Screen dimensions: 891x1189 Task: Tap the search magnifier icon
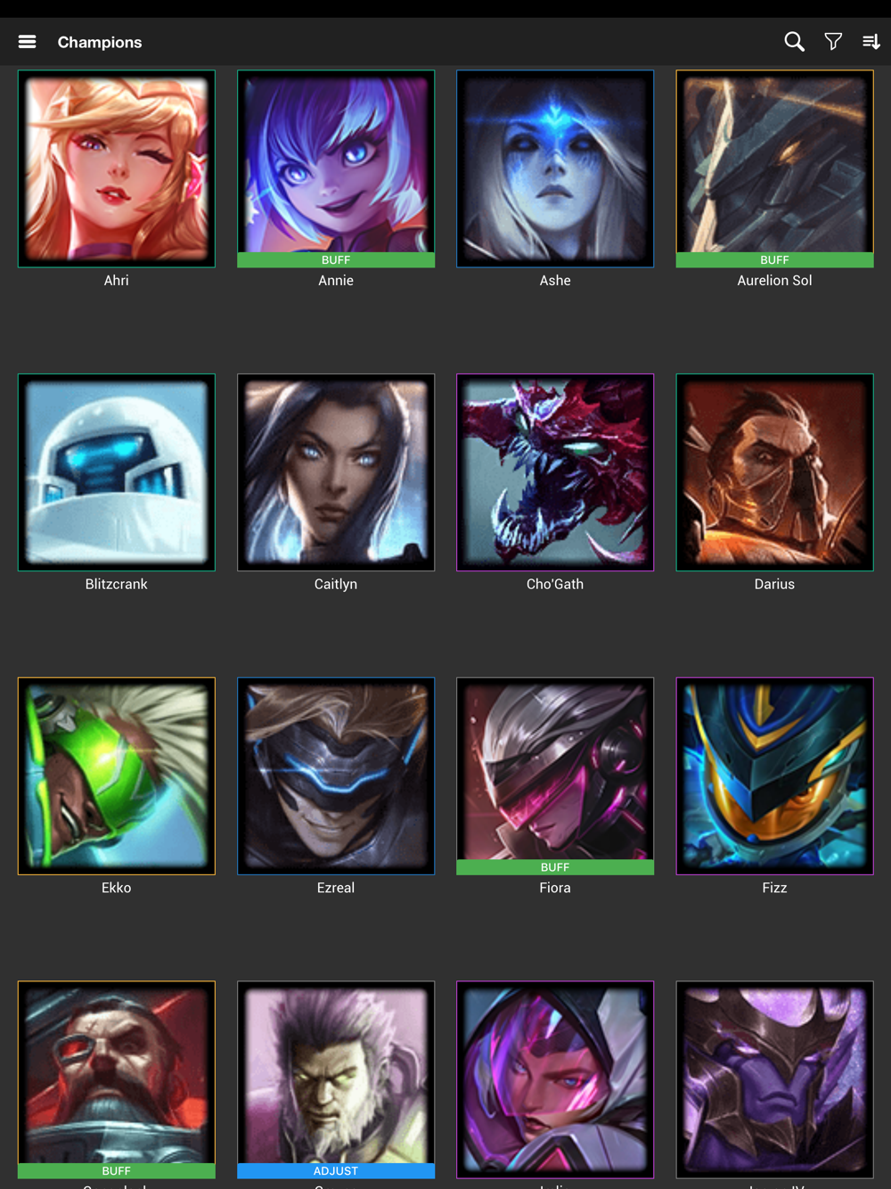[794, 42]
